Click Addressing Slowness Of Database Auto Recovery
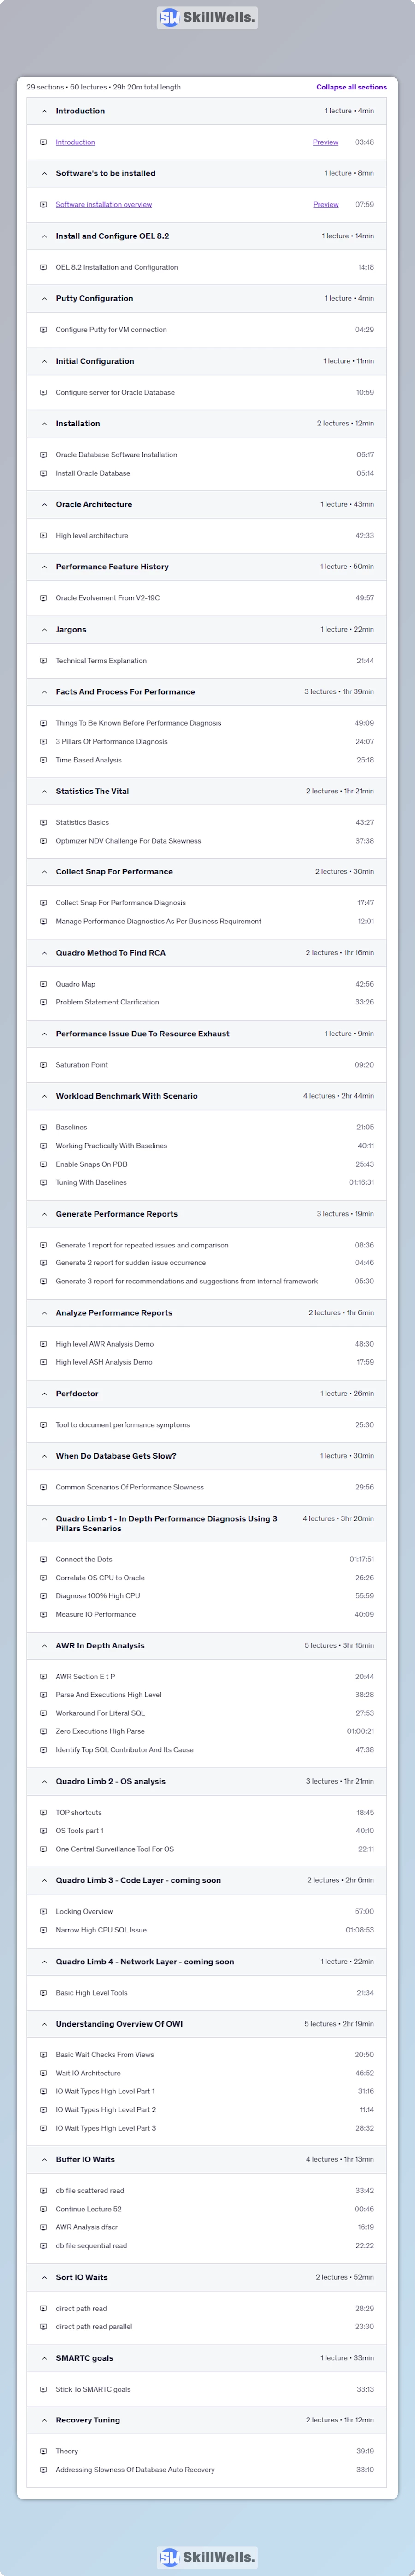This screenshot has width=415, height=2576. coord(135,2470)
